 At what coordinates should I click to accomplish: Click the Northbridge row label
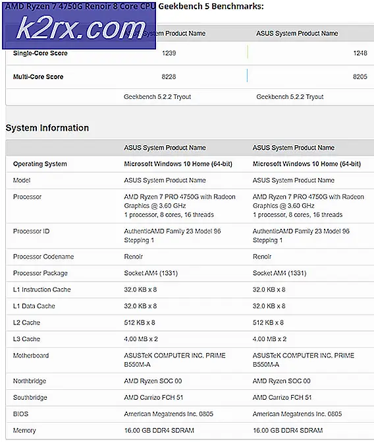point(30,381)
